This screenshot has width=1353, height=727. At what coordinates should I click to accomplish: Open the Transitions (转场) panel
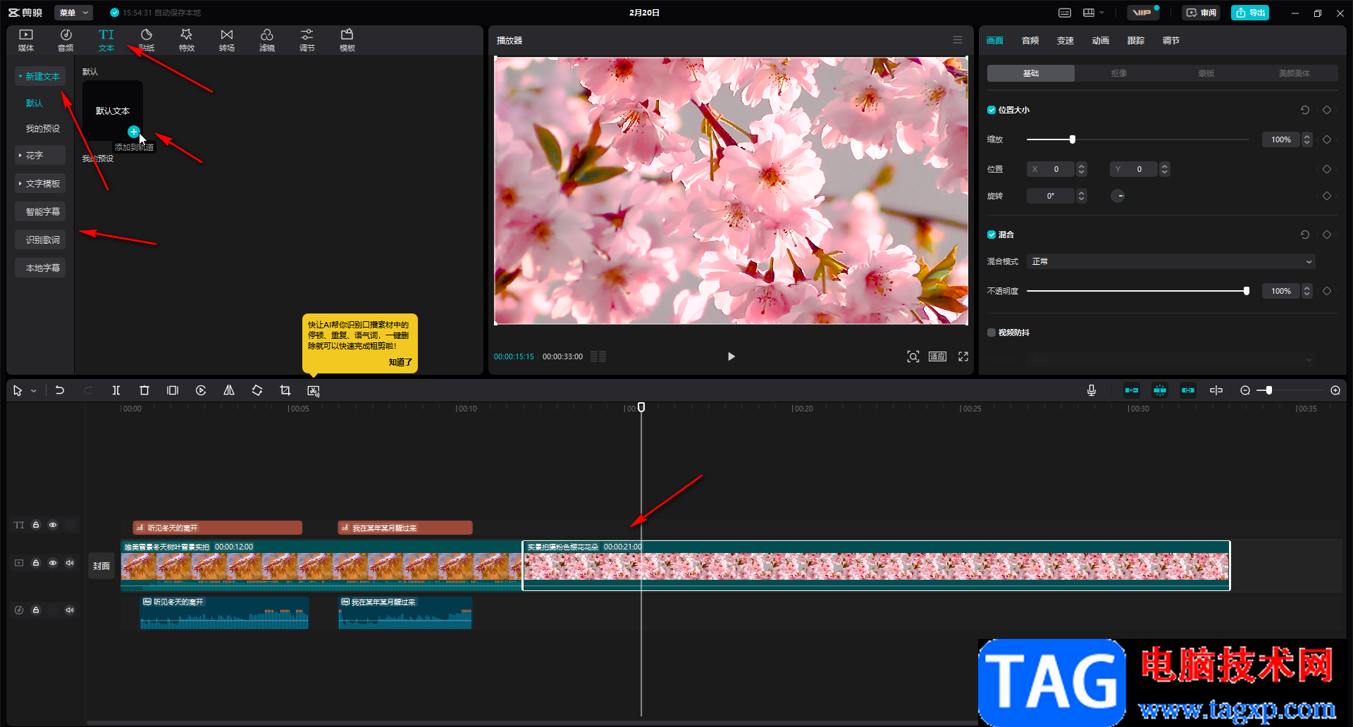click(226, 40)
